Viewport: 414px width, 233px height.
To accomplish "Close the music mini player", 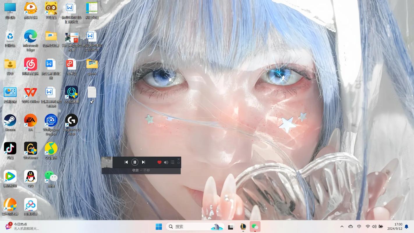I will 178,159.
